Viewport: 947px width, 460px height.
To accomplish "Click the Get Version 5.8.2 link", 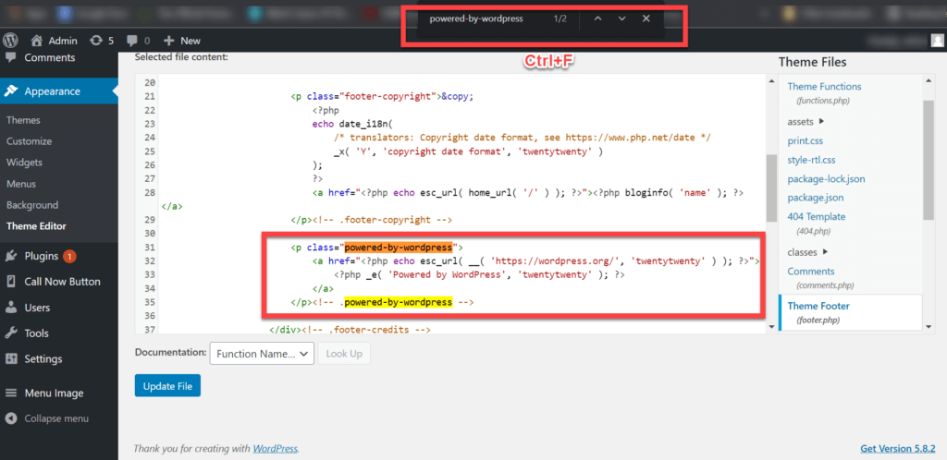I will click(898, 449).
